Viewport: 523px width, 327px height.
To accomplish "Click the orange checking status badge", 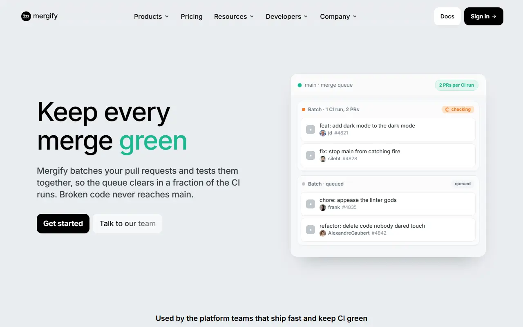I will click(x=458, y=110).
